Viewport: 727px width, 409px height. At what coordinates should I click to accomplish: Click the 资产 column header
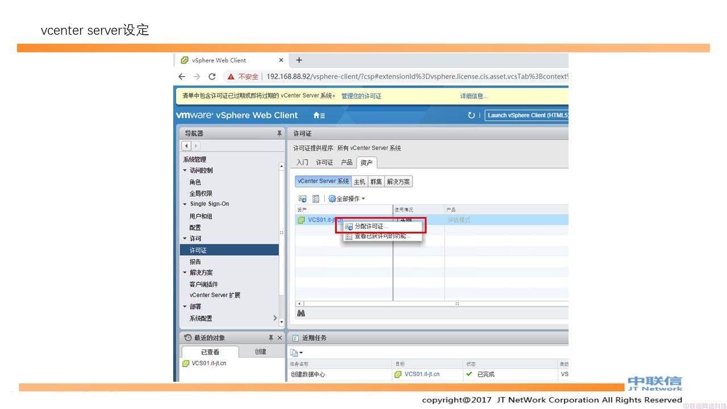(x=344, y=210)
